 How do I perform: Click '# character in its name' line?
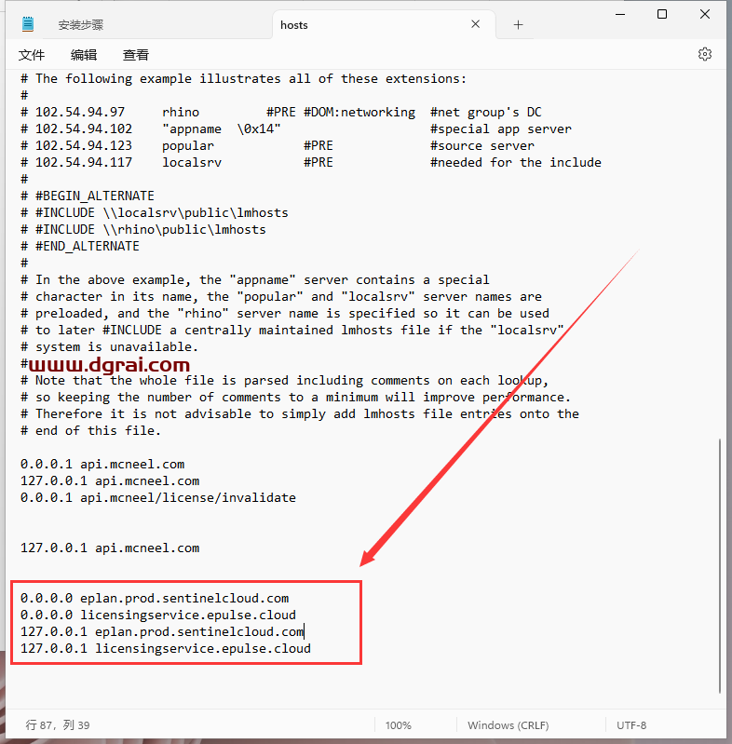click(x=281, y=296)
